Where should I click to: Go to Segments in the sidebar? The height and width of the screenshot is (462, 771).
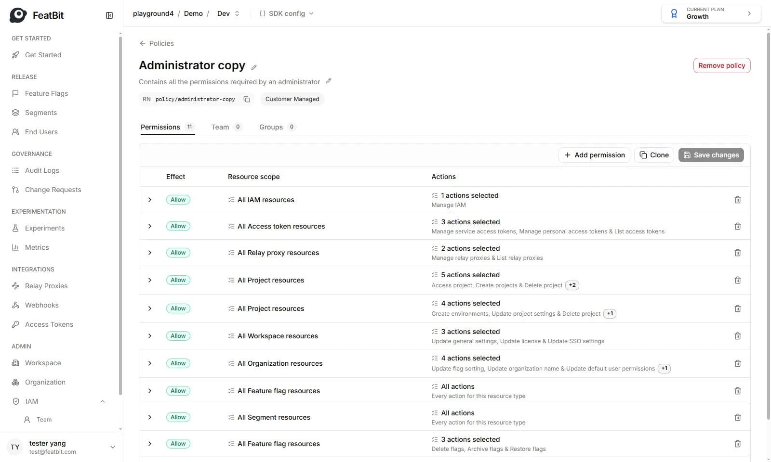click(41, 113)
